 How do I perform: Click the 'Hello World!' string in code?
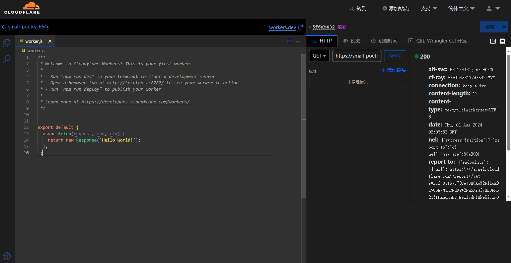pos(117,140)
